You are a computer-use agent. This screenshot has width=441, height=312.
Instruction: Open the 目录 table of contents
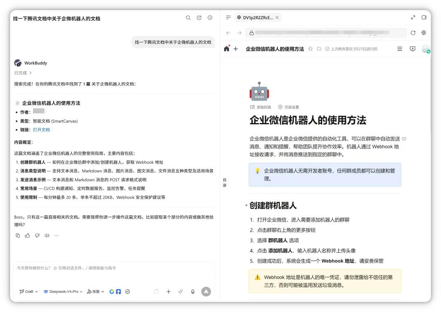point(225,182)
